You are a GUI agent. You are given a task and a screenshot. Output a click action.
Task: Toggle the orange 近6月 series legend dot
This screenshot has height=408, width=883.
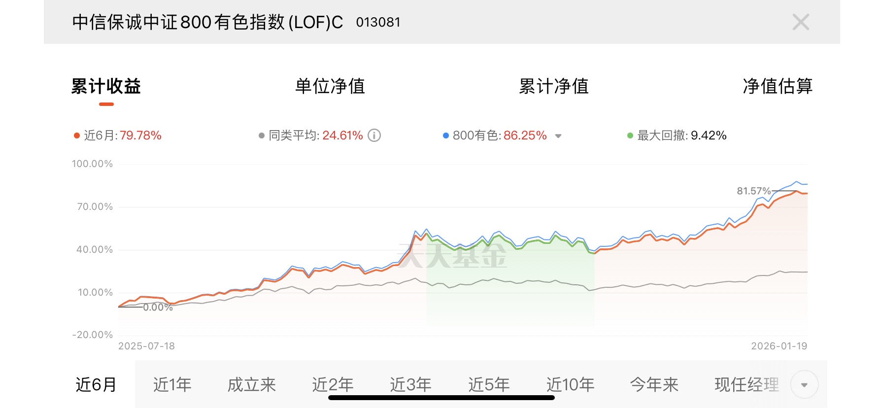pos(77,136)
